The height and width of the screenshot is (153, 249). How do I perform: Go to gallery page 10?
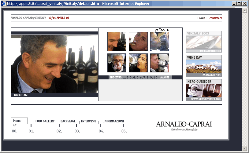155,77
